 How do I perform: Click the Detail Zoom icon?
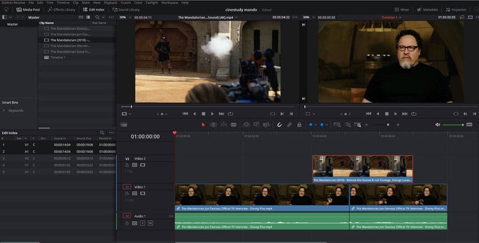[x=348, y=124]
